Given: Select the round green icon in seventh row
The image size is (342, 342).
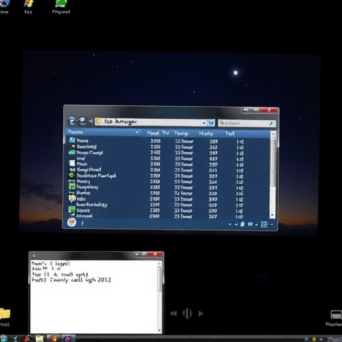Looking at the screenshot, I should click(71, 175).
